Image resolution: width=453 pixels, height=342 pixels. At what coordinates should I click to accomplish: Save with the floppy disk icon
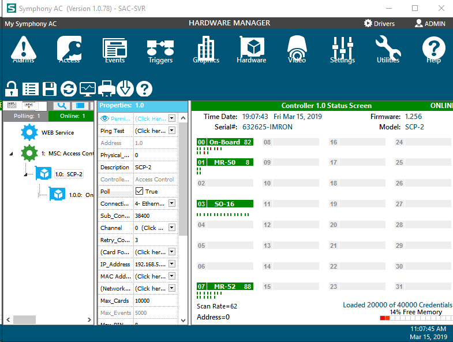50,89
